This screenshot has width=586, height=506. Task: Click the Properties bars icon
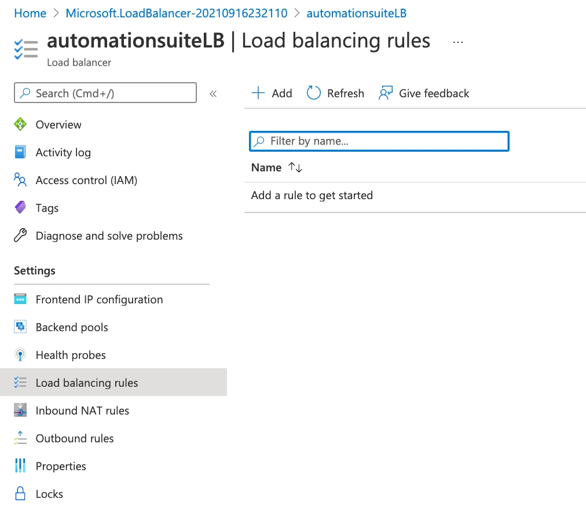pyautogui.click(x=20, y=465)
